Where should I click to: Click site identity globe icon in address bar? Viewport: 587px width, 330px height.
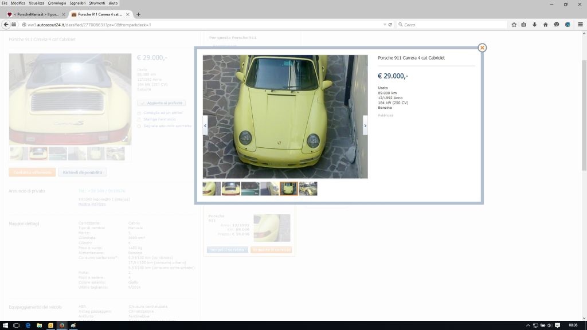[x=24, y=25]
